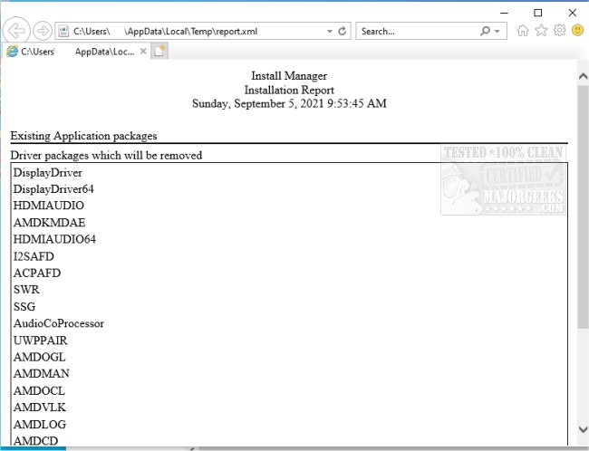
Task: Open the address bar autocomplete dropdown arrow
Action: click(x=330, y=31)
